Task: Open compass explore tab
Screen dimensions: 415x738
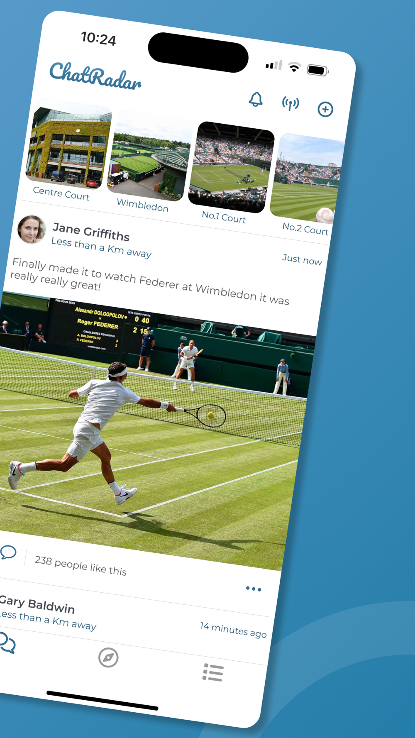Action: click(108, 657)
